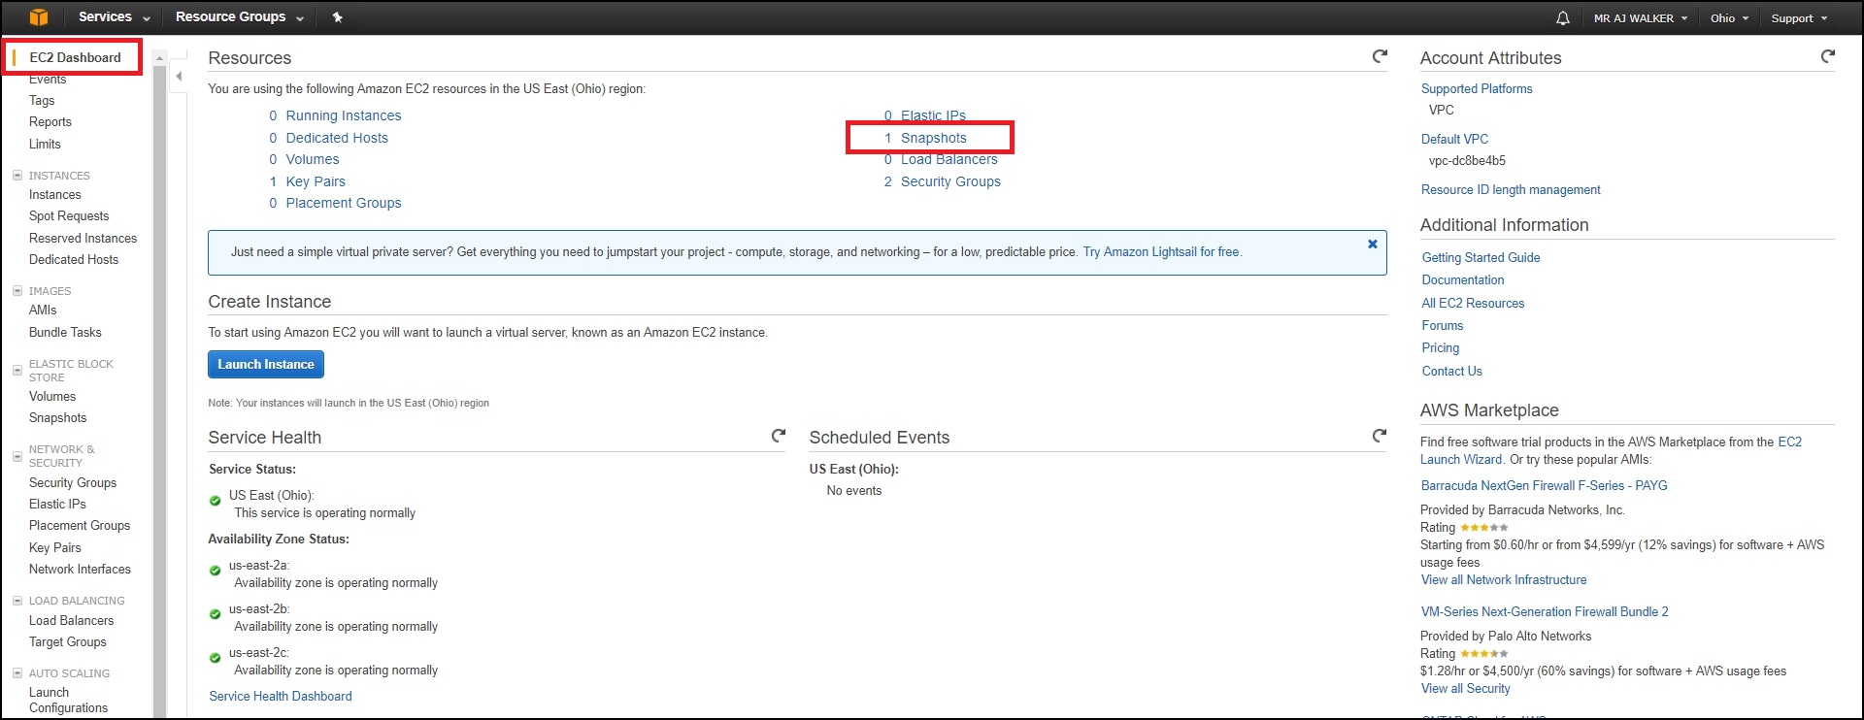
Task: Click the Default VPC link
Action: [1454, 140]
